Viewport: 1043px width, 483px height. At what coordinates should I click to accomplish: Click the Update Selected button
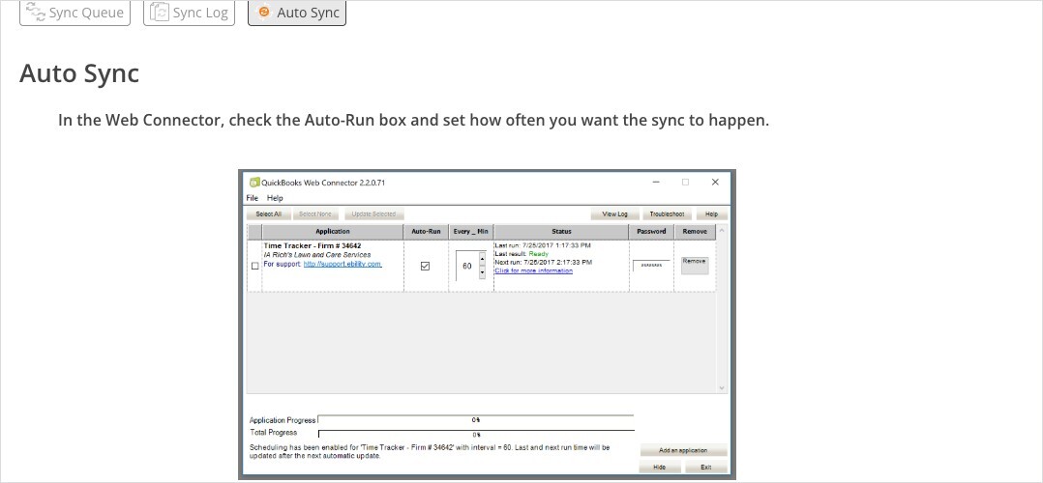pyautogui.click(x=373, y=214)
